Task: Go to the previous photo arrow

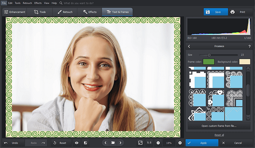Action: pyautogui.click(x=105, y=143)
